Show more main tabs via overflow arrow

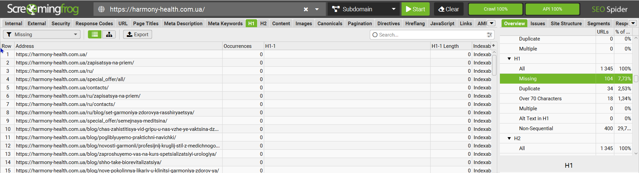tap(492, 23)
